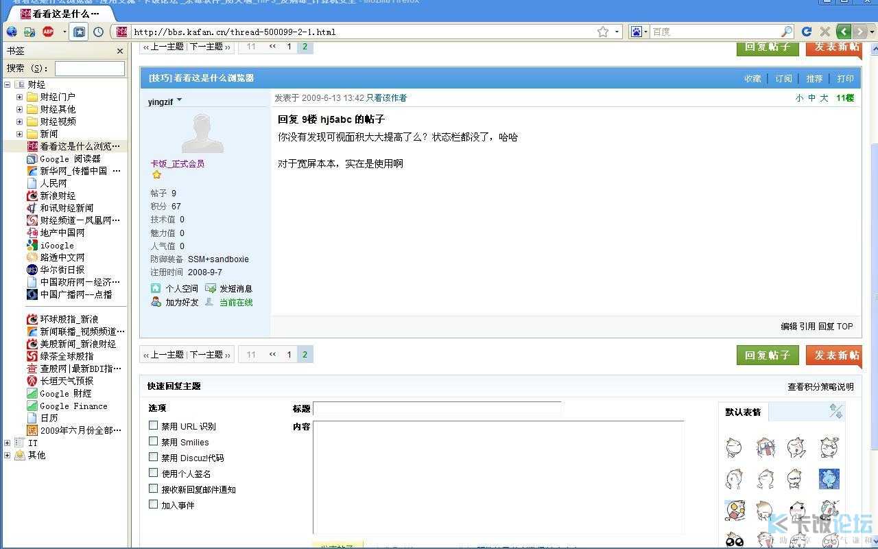Image resolution: width=878 pixels, height=549 pixels.
Task: Expand the 新闻 bookmark folder
Action: 20,134
